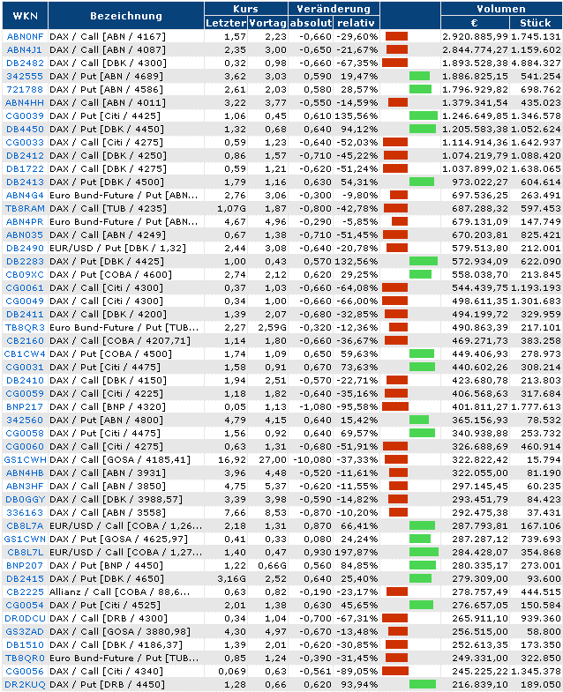The image size is (563, 692).
Task: Open WKN link CG0031
Action: pos(25,368)
